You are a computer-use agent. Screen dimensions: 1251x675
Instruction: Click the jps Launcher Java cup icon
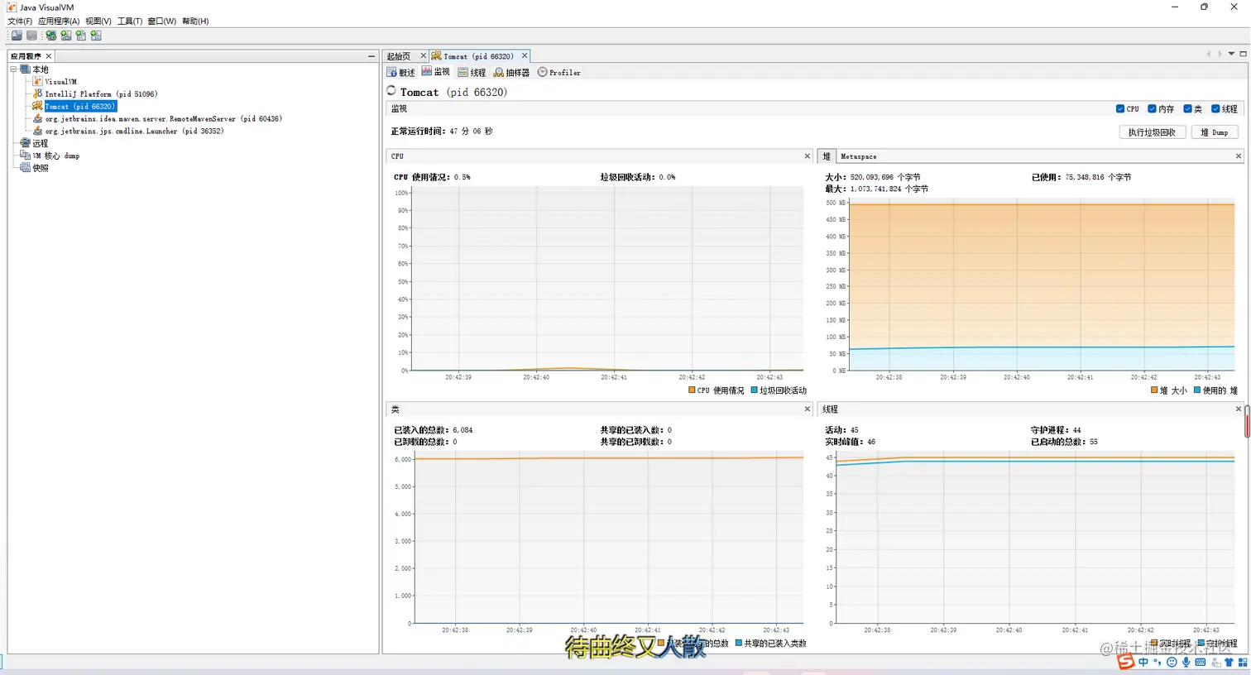click(37, 131)
